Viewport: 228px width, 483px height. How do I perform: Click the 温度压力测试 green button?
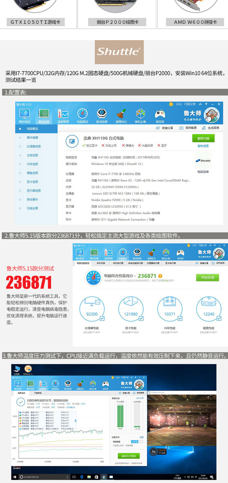pyautogui.click(x=129, y=456)
